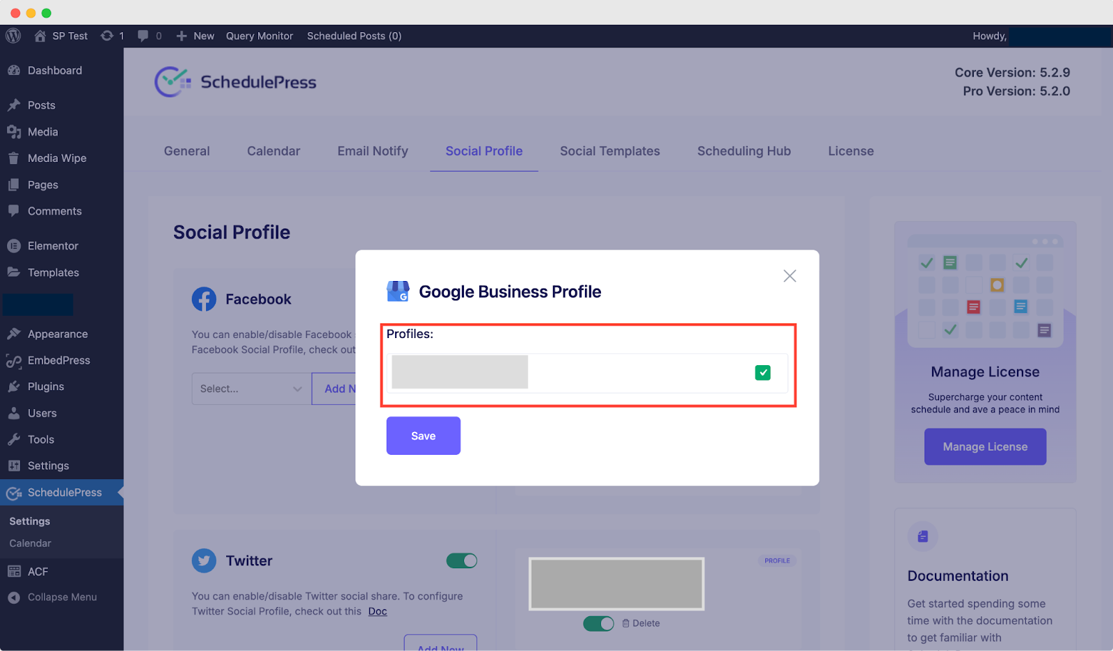Open the Facebook Select dropdown
The height and width of the screenshot is (651, 1113).
tap(251, 389)
